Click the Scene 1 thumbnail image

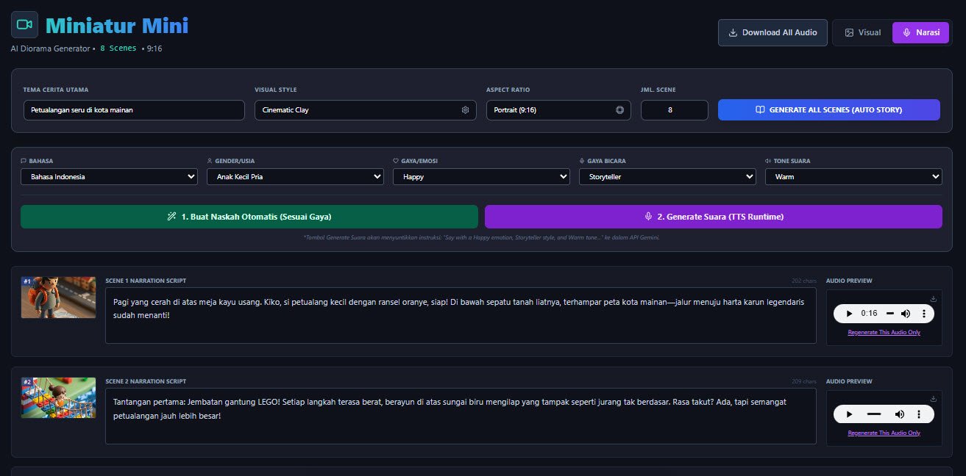(x=59, y=297)
